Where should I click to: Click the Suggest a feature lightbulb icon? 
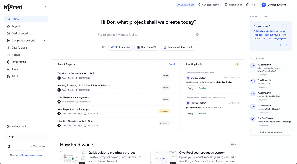coord(199,5)
